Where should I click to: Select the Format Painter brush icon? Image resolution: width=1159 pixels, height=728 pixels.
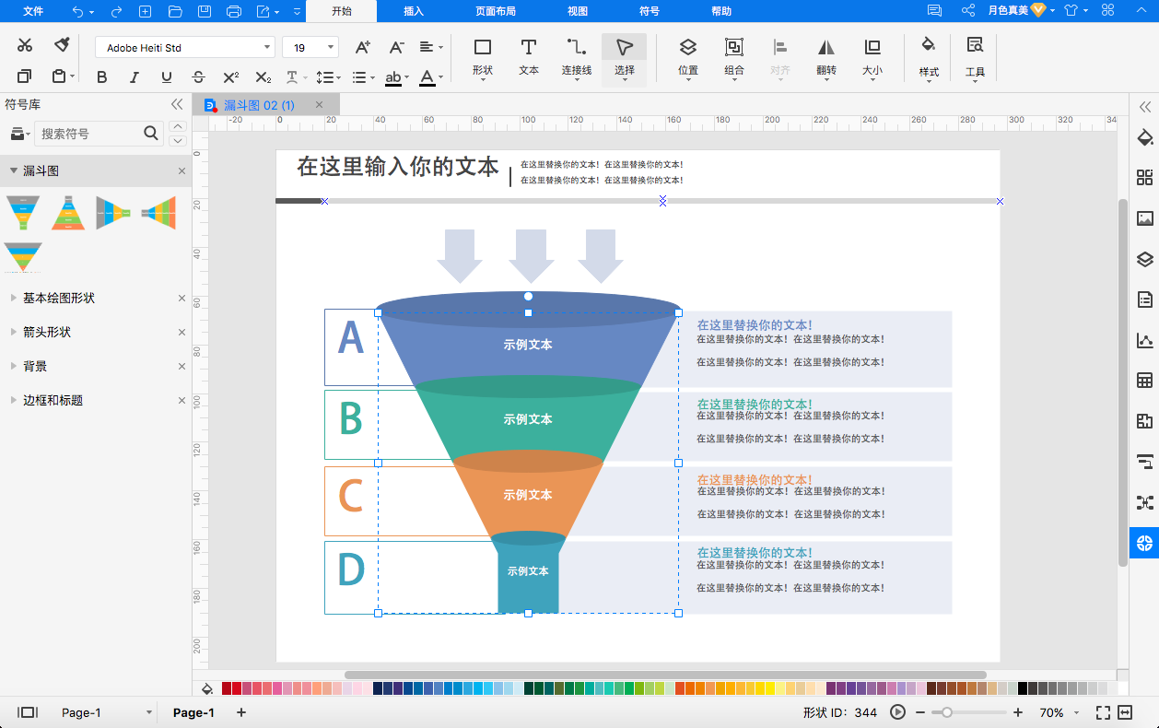tap(62, 45)
